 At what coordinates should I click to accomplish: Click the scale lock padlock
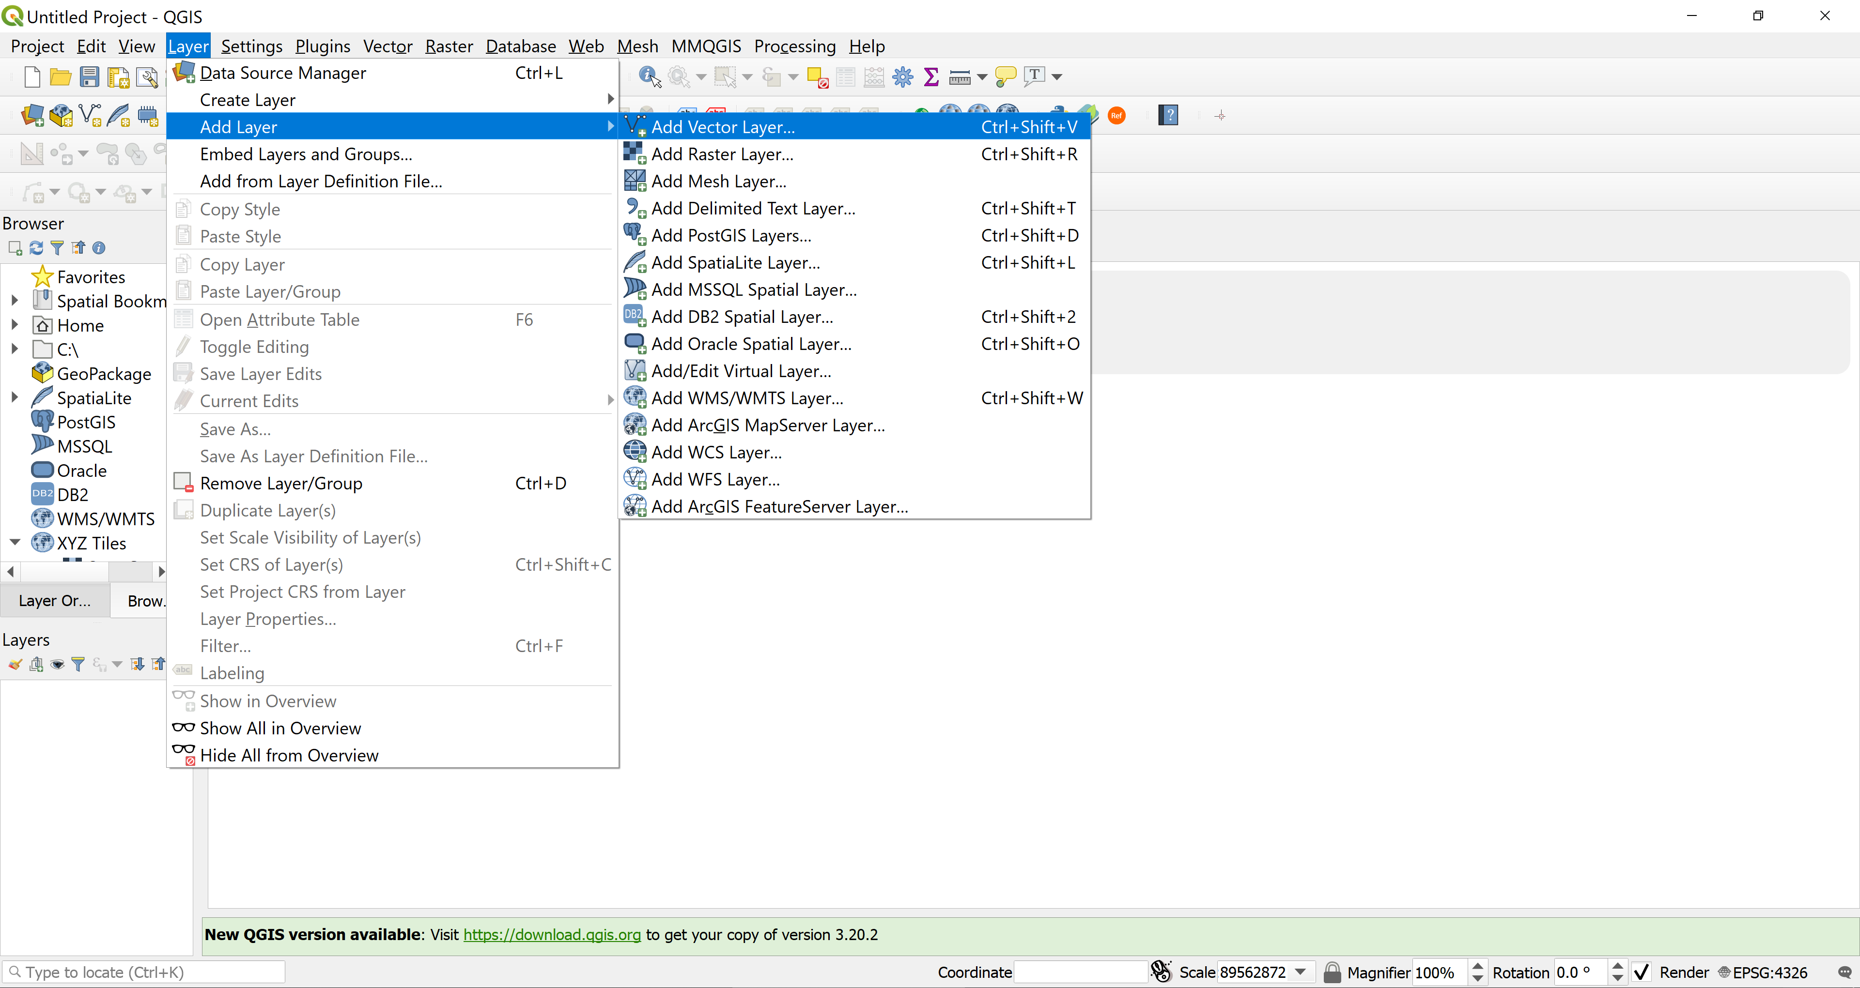pos(1332,972)
